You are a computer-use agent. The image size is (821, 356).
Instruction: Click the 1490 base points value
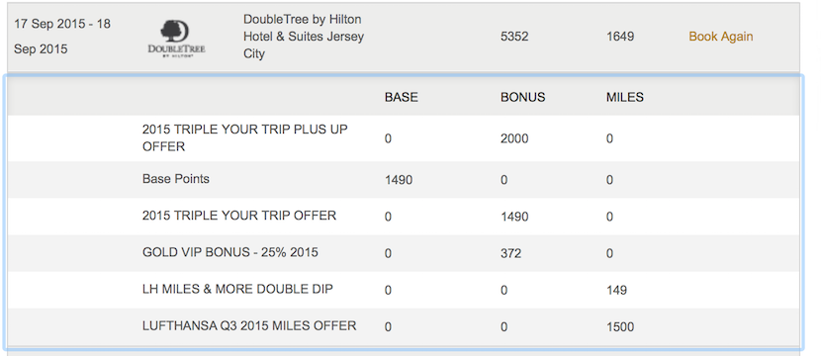tap(399, 180)
